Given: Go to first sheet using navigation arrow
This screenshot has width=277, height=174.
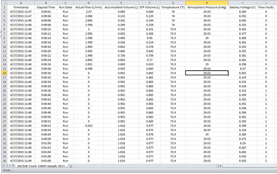Looking at the screenshot, I should point(3,166).
